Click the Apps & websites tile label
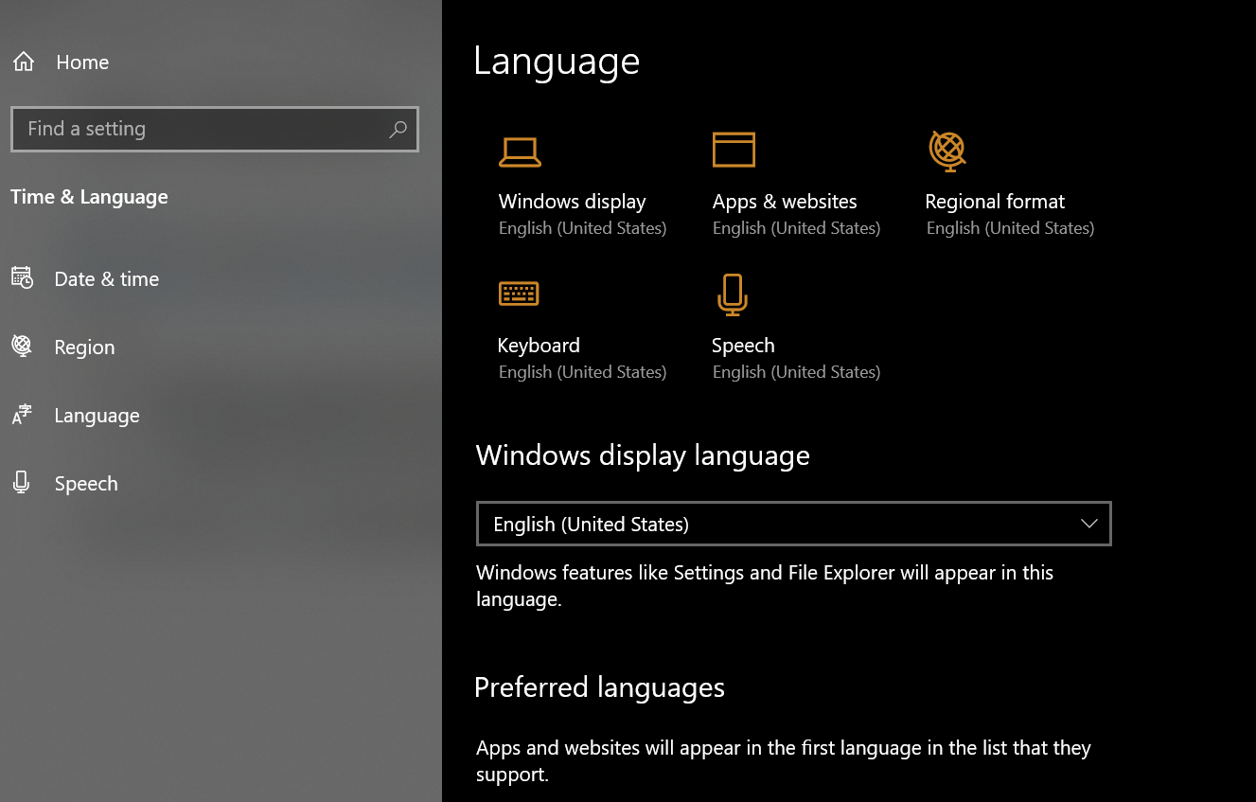The image size is (1256, 802). tap(785, 202)
